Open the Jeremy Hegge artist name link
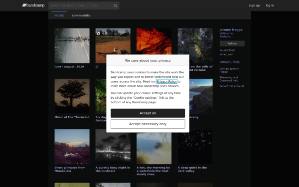Image resolution: width=299 pixels, height=187 pixels. point(231,30)
